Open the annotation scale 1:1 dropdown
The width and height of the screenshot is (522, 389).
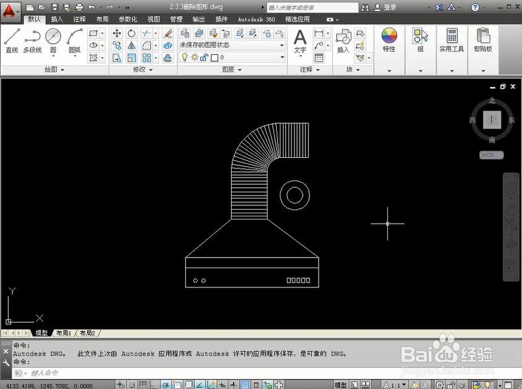point(395,385)
